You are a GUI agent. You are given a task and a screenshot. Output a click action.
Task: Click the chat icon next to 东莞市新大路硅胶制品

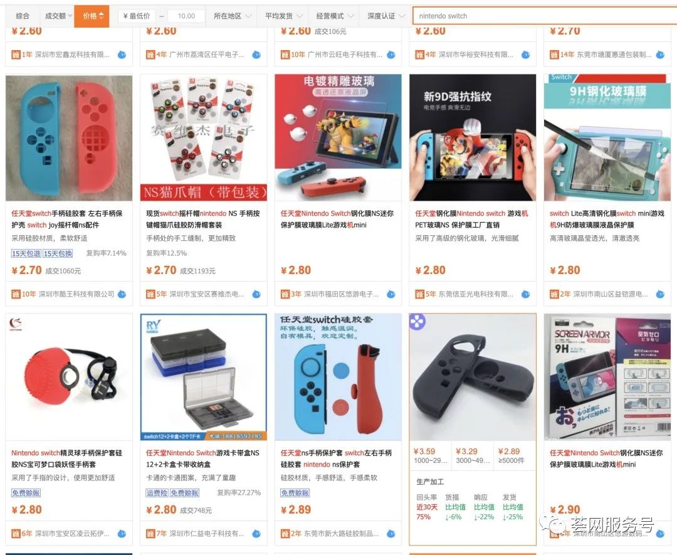tap(391, 534)
